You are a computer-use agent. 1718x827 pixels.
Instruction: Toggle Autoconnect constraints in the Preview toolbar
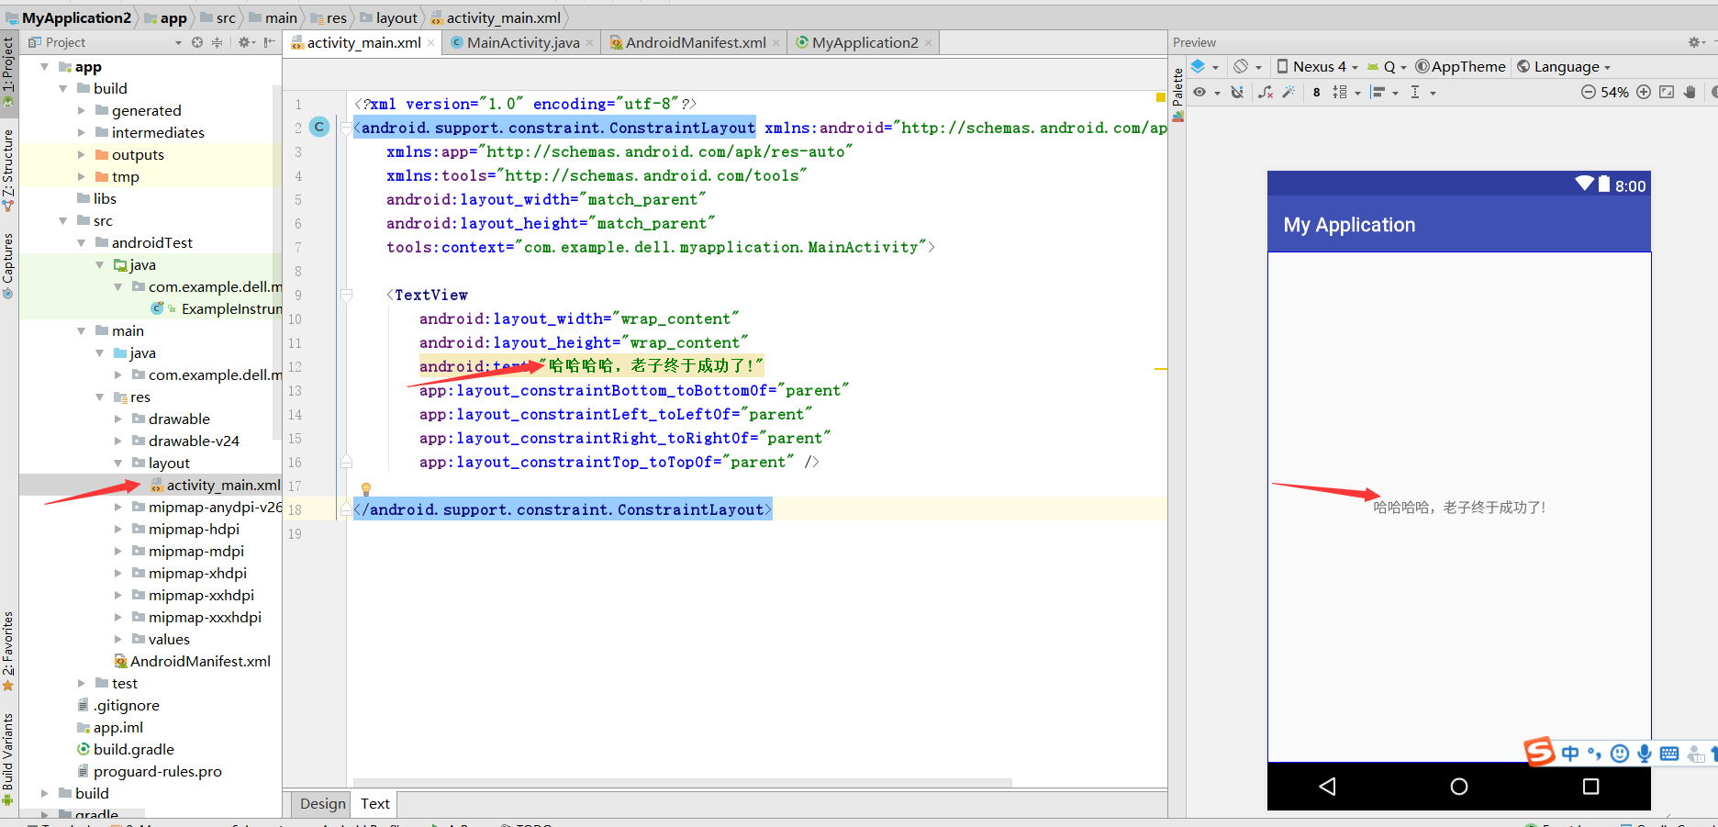coord(1238,92)
